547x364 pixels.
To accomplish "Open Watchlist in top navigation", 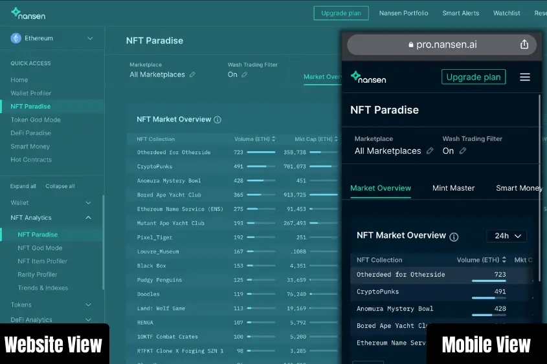I will pos(506,13).
